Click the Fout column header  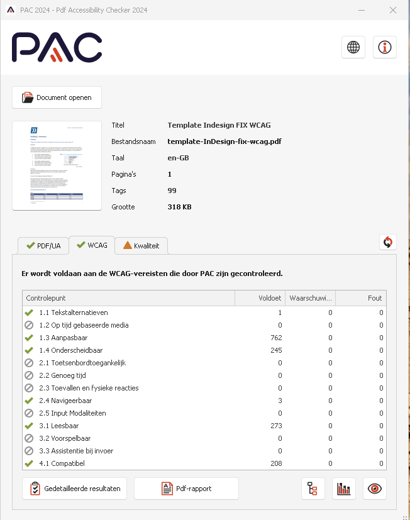[x=361, y=298]
